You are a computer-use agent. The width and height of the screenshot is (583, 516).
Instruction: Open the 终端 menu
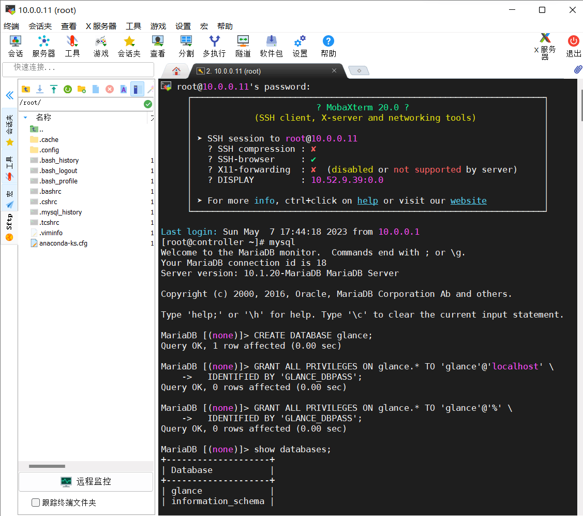tap(11, 26)
